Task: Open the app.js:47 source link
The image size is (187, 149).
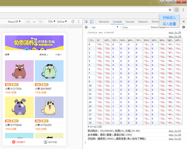Action: pos(175,131)
